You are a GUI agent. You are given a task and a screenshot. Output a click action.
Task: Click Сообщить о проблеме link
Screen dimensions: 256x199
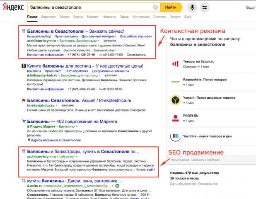205,160
